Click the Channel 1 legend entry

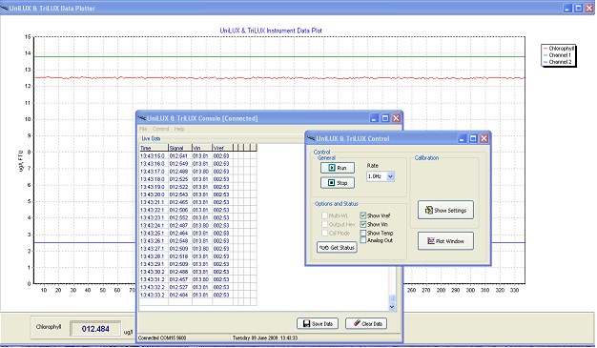pos(557,55)
